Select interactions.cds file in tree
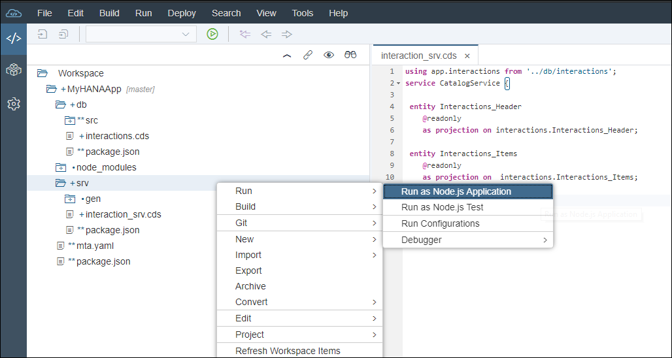672x358 pixels. pyautogui.click(x=117, y=136)
